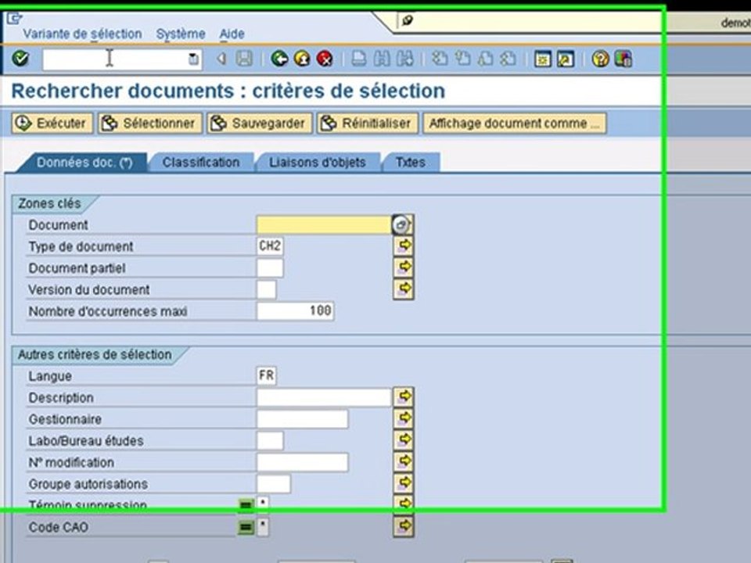The image size is (751, 563).
Task: Open multiple selection for Labo/Bureau études
Action: (404, 440)
